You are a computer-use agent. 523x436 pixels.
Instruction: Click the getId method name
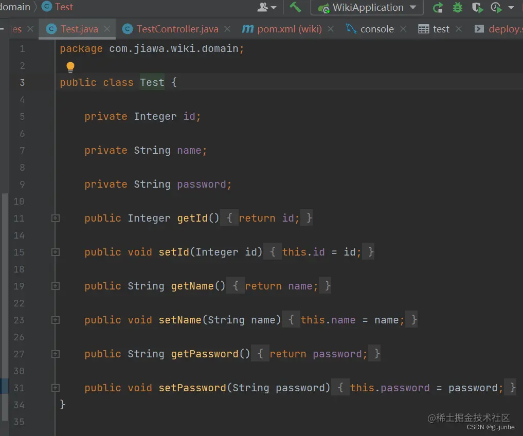coord(192,218)
